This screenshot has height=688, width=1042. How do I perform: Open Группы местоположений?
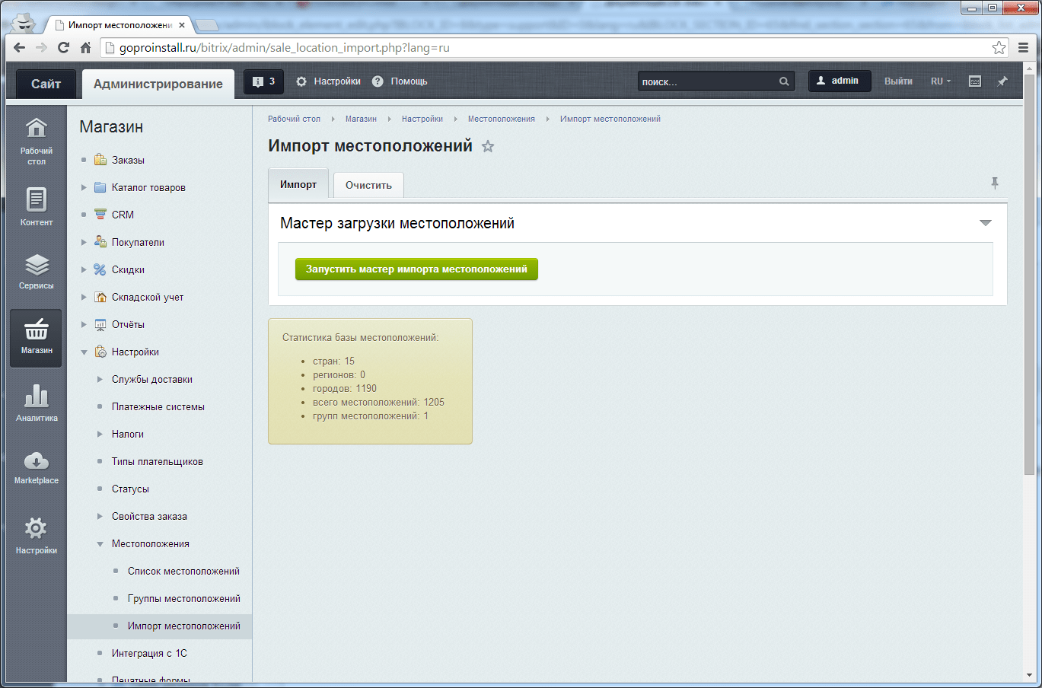[184, 598]
